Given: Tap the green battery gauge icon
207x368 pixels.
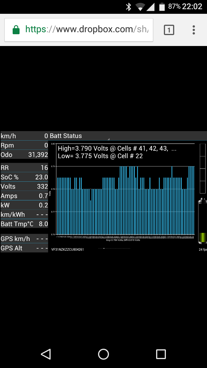Looking at the screenshot, I should coord(202,221).
